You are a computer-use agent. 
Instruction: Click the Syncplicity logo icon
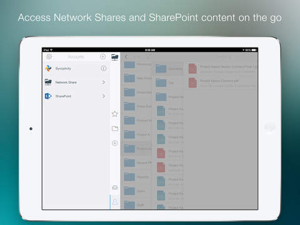tap(48, 68)
